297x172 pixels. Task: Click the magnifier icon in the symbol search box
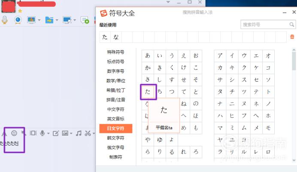point(292,24)
